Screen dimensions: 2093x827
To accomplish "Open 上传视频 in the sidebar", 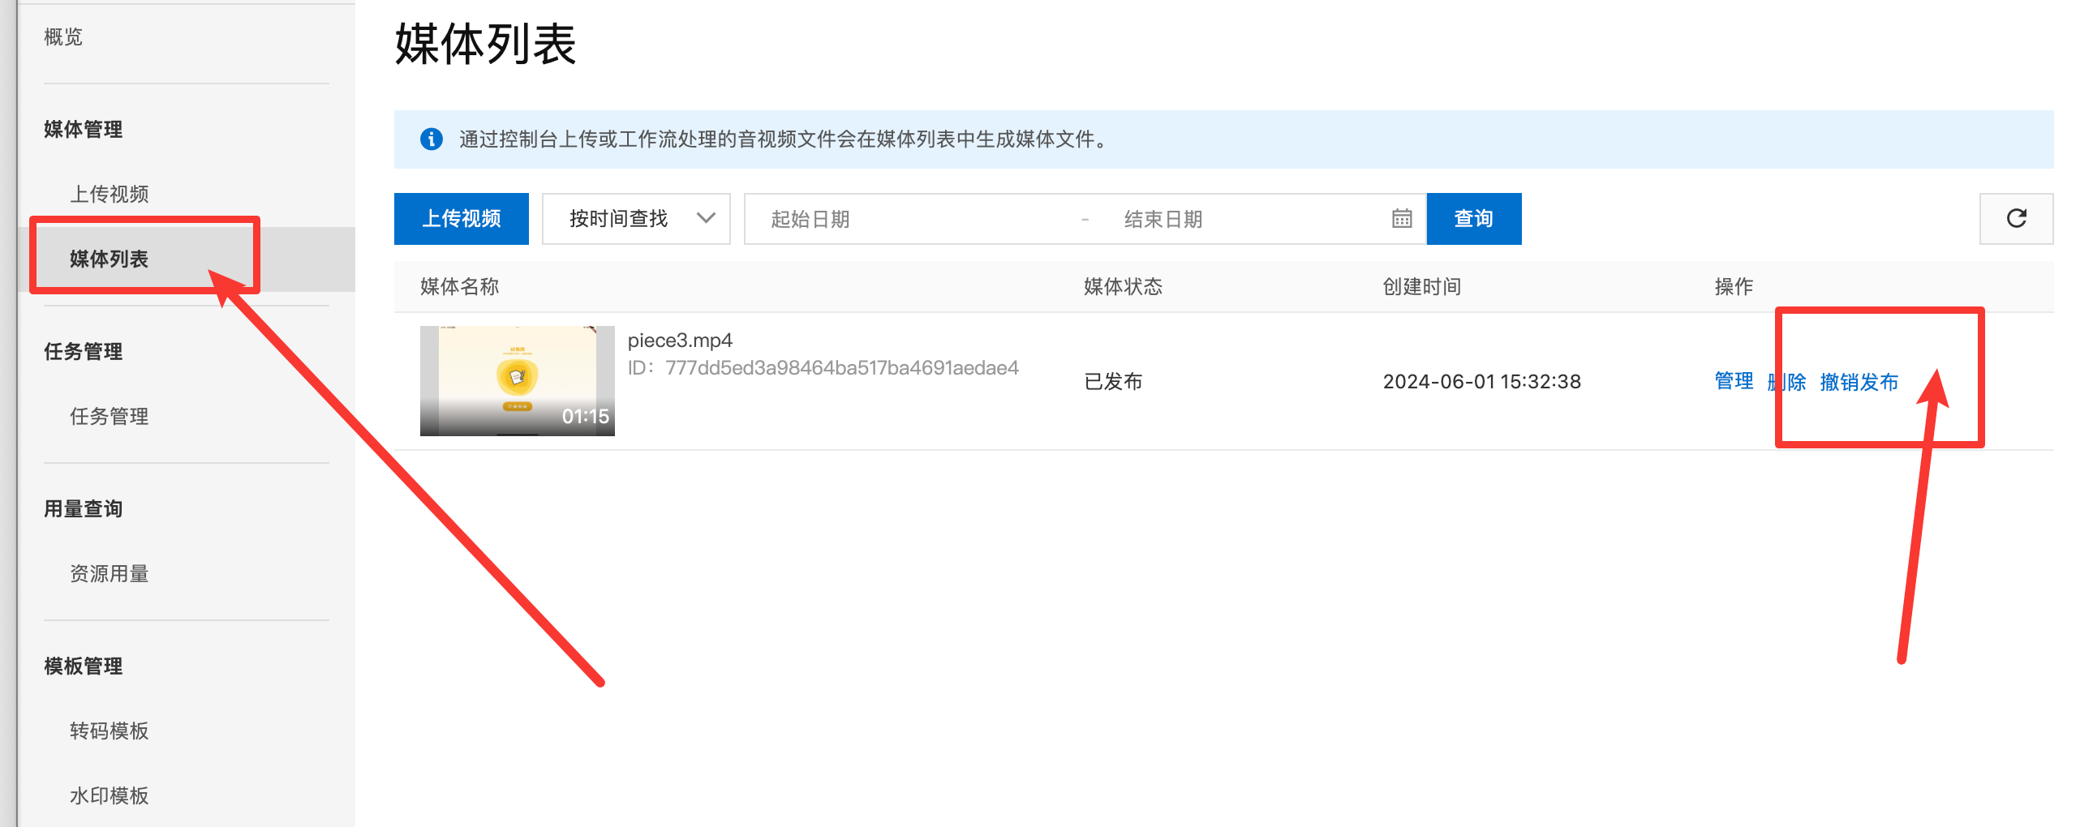I will (x=109, y=194).
